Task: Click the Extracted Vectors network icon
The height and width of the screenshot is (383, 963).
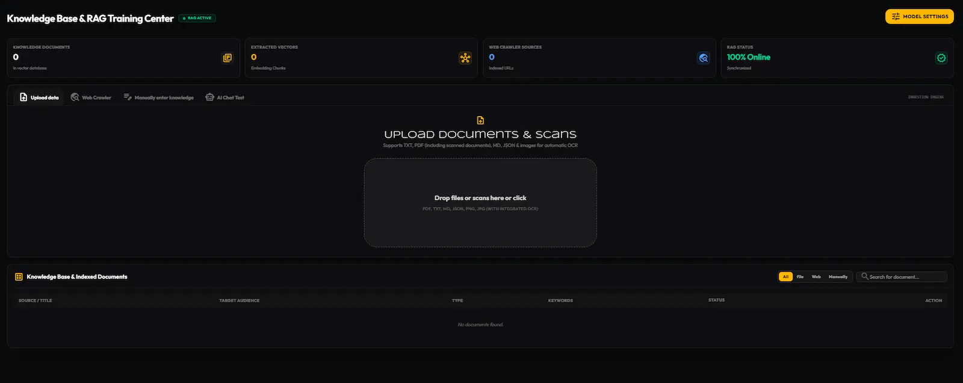Action: click(x=465, y=58)
